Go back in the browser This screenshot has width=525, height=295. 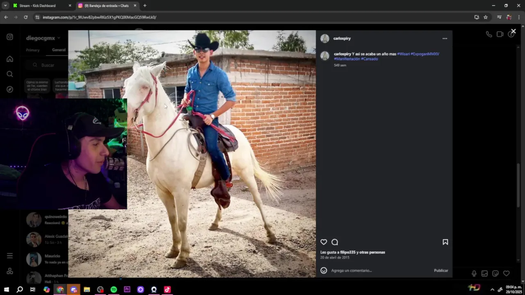pyautogui.click(x=6, y=17)
